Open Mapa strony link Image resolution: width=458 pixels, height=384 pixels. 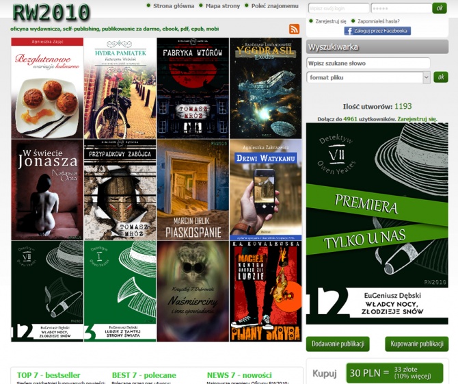[223, 6]
